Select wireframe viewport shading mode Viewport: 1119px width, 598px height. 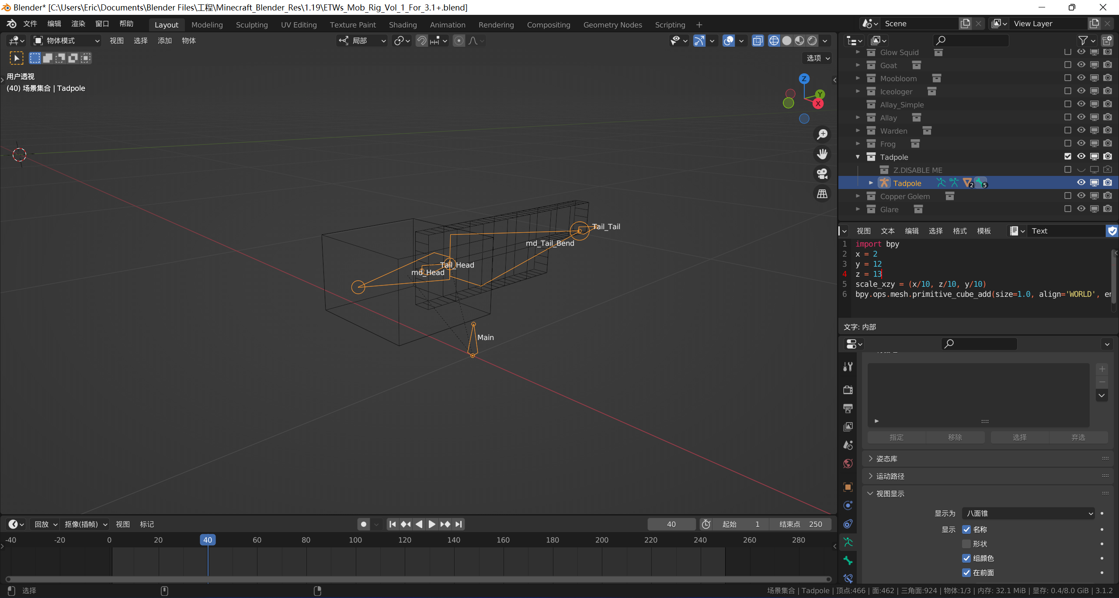774,41
